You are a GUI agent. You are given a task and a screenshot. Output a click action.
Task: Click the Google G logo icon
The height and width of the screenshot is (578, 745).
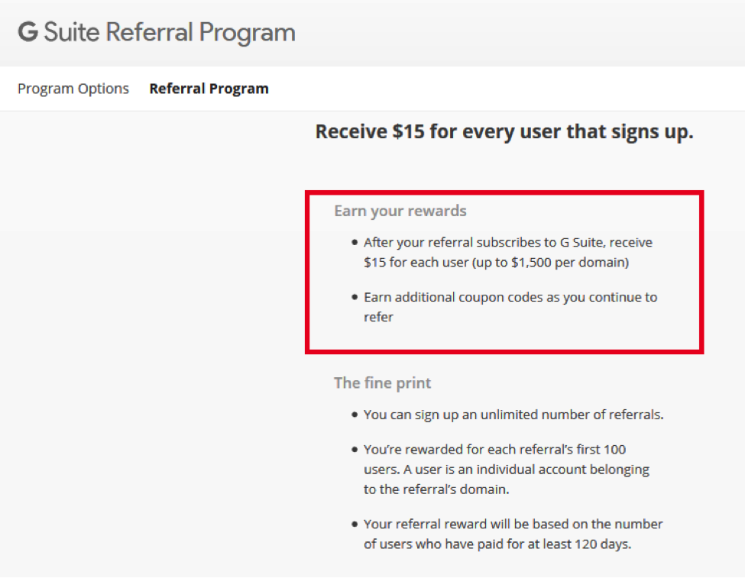pyautogui.click(x=28, y=32)
